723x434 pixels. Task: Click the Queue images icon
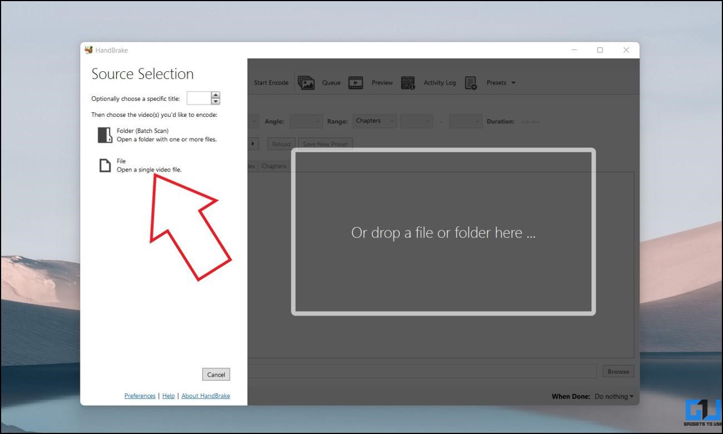click(x=306, y=83)
